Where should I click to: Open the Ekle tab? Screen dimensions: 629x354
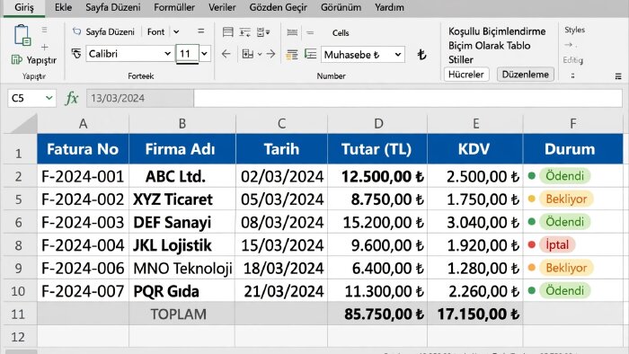64,7
